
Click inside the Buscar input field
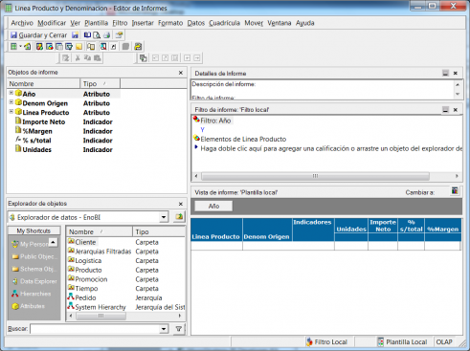click(95, 329)
